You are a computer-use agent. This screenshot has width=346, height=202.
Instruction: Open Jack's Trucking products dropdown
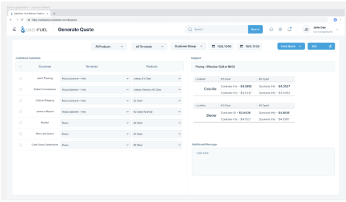[x=157, y=78]
